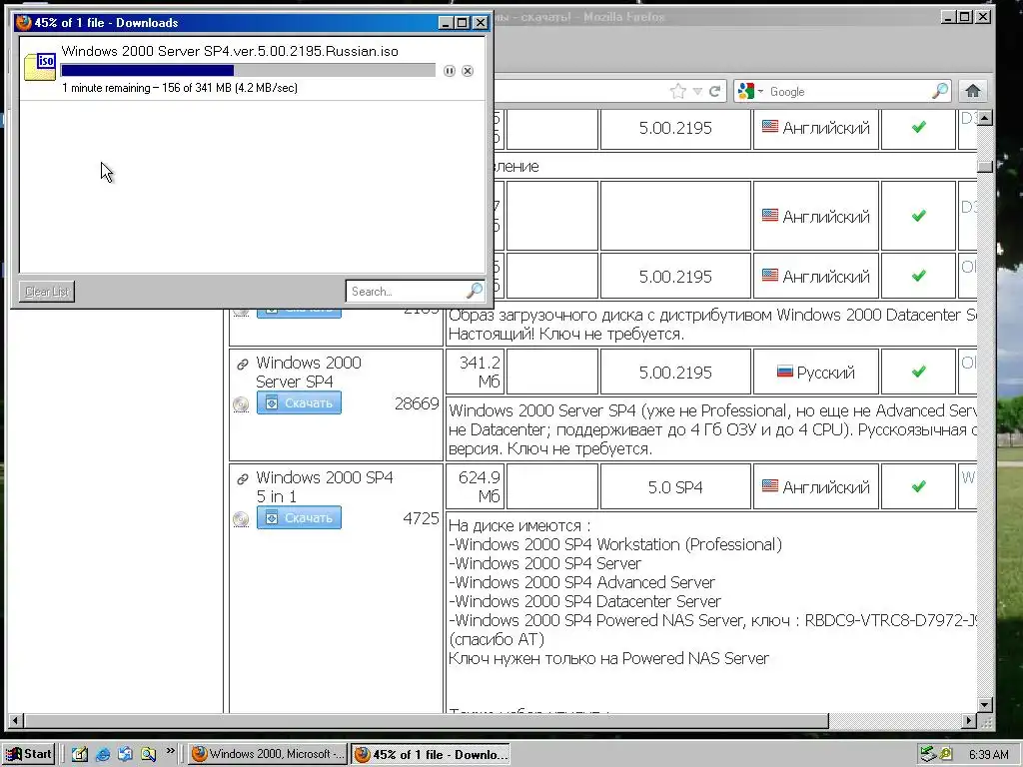Open the Start menu
1023x767 pixels.
tap(29, 754)
